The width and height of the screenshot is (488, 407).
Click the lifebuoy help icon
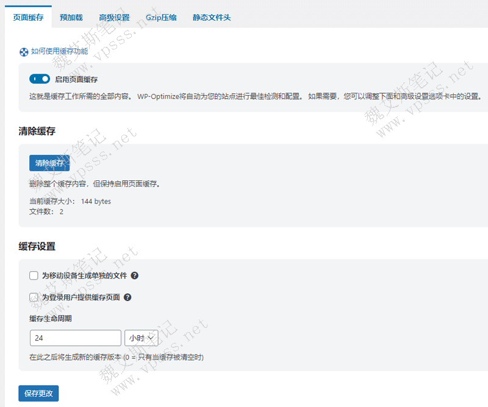24,52
